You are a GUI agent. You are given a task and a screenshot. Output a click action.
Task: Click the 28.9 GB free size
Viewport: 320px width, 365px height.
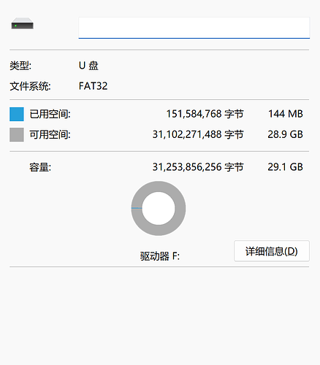pos(285,134)
